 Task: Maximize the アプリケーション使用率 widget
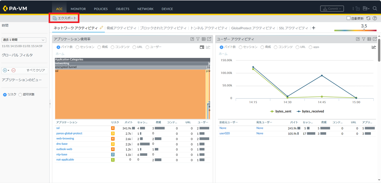192,39
